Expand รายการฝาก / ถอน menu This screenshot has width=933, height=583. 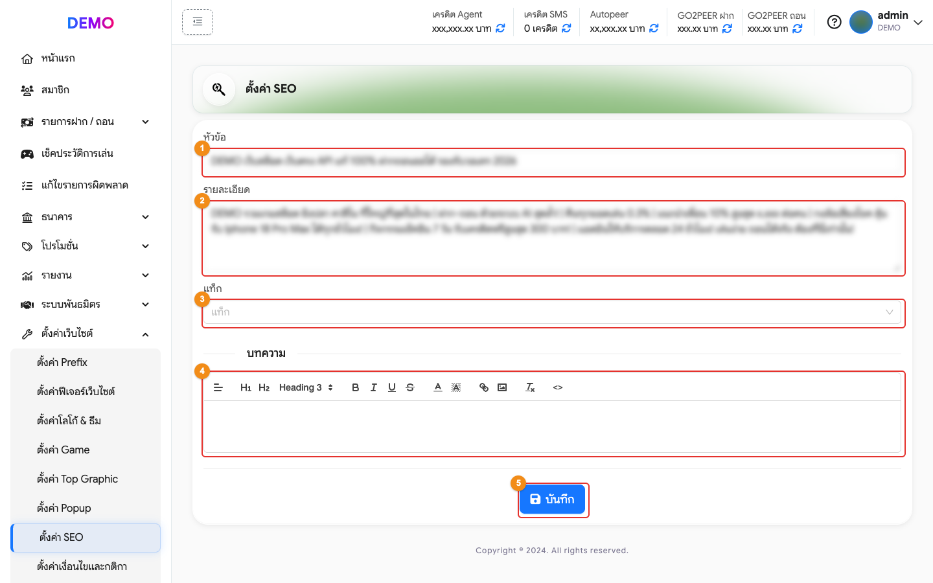point(86,122)
